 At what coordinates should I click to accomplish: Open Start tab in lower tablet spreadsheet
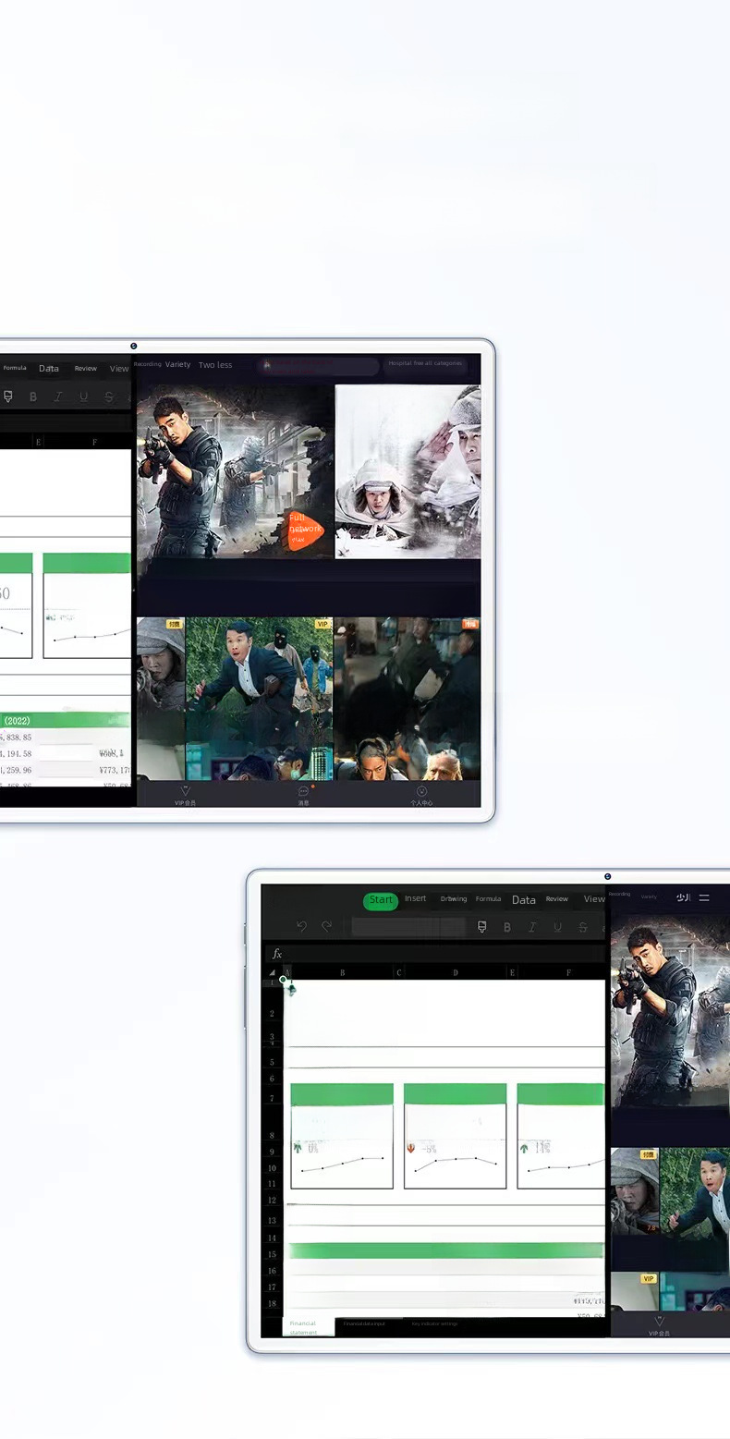pyautogui.click(x=381, y=900)
